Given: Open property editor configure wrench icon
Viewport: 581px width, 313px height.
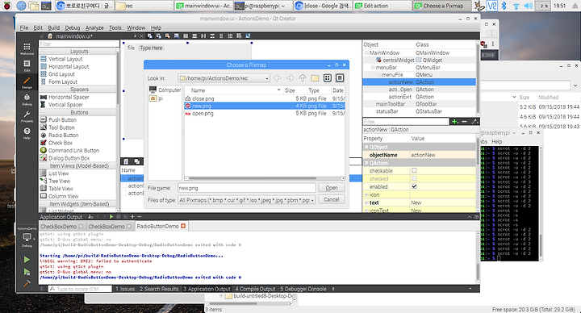Looking at the screenshot, I should (x=474, y=122).
